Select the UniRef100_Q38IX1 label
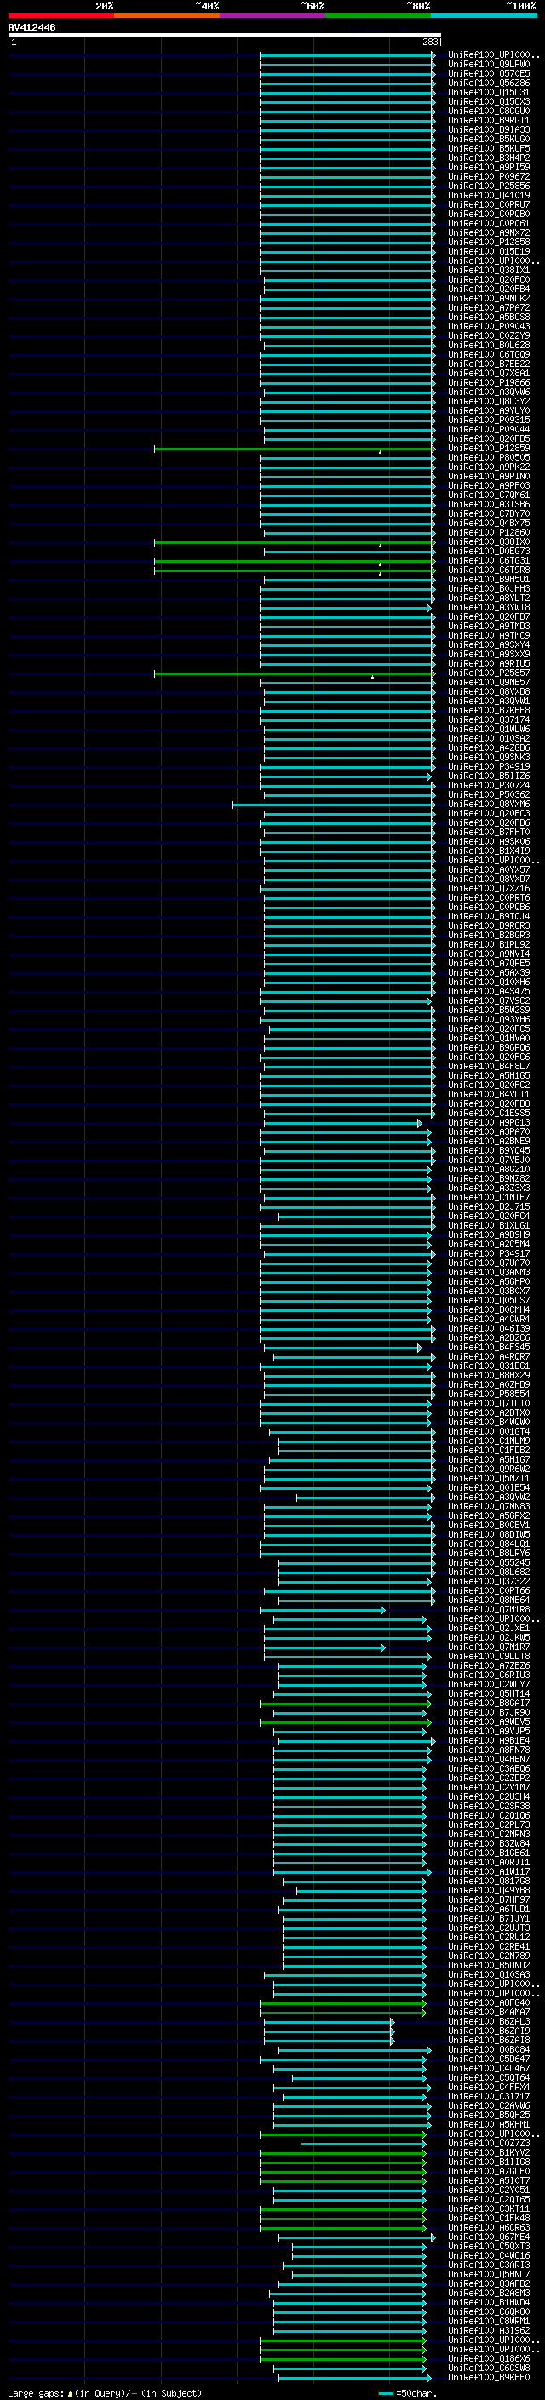 (x=489, y=270)
